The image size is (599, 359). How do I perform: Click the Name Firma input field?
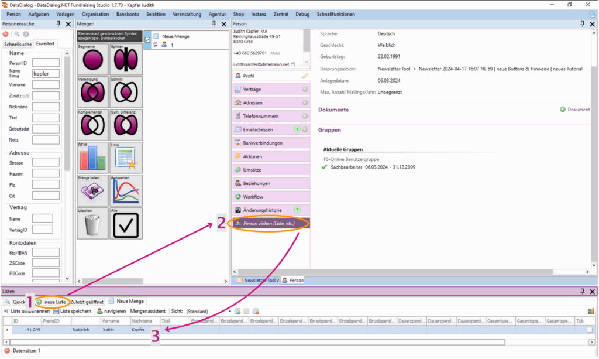pyautogui.click(x=46, y=73)
